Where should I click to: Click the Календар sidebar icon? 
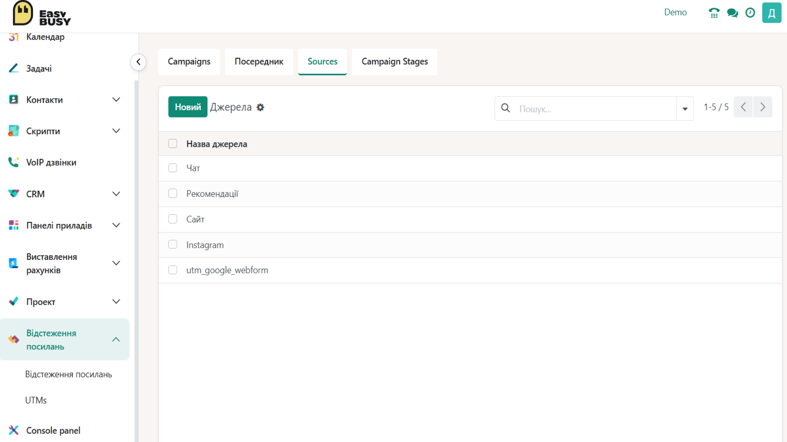point(14,37)
